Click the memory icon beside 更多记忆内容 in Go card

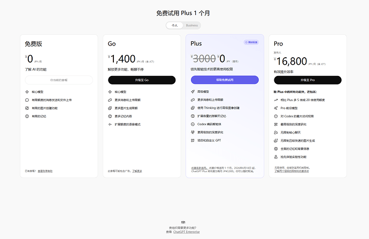(110, 116)
